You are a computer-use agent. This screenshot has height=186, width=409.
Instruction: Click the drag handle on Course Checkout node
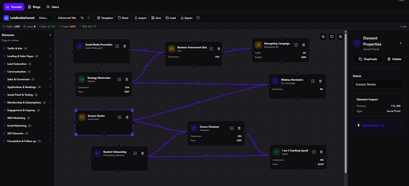point(232,128)
